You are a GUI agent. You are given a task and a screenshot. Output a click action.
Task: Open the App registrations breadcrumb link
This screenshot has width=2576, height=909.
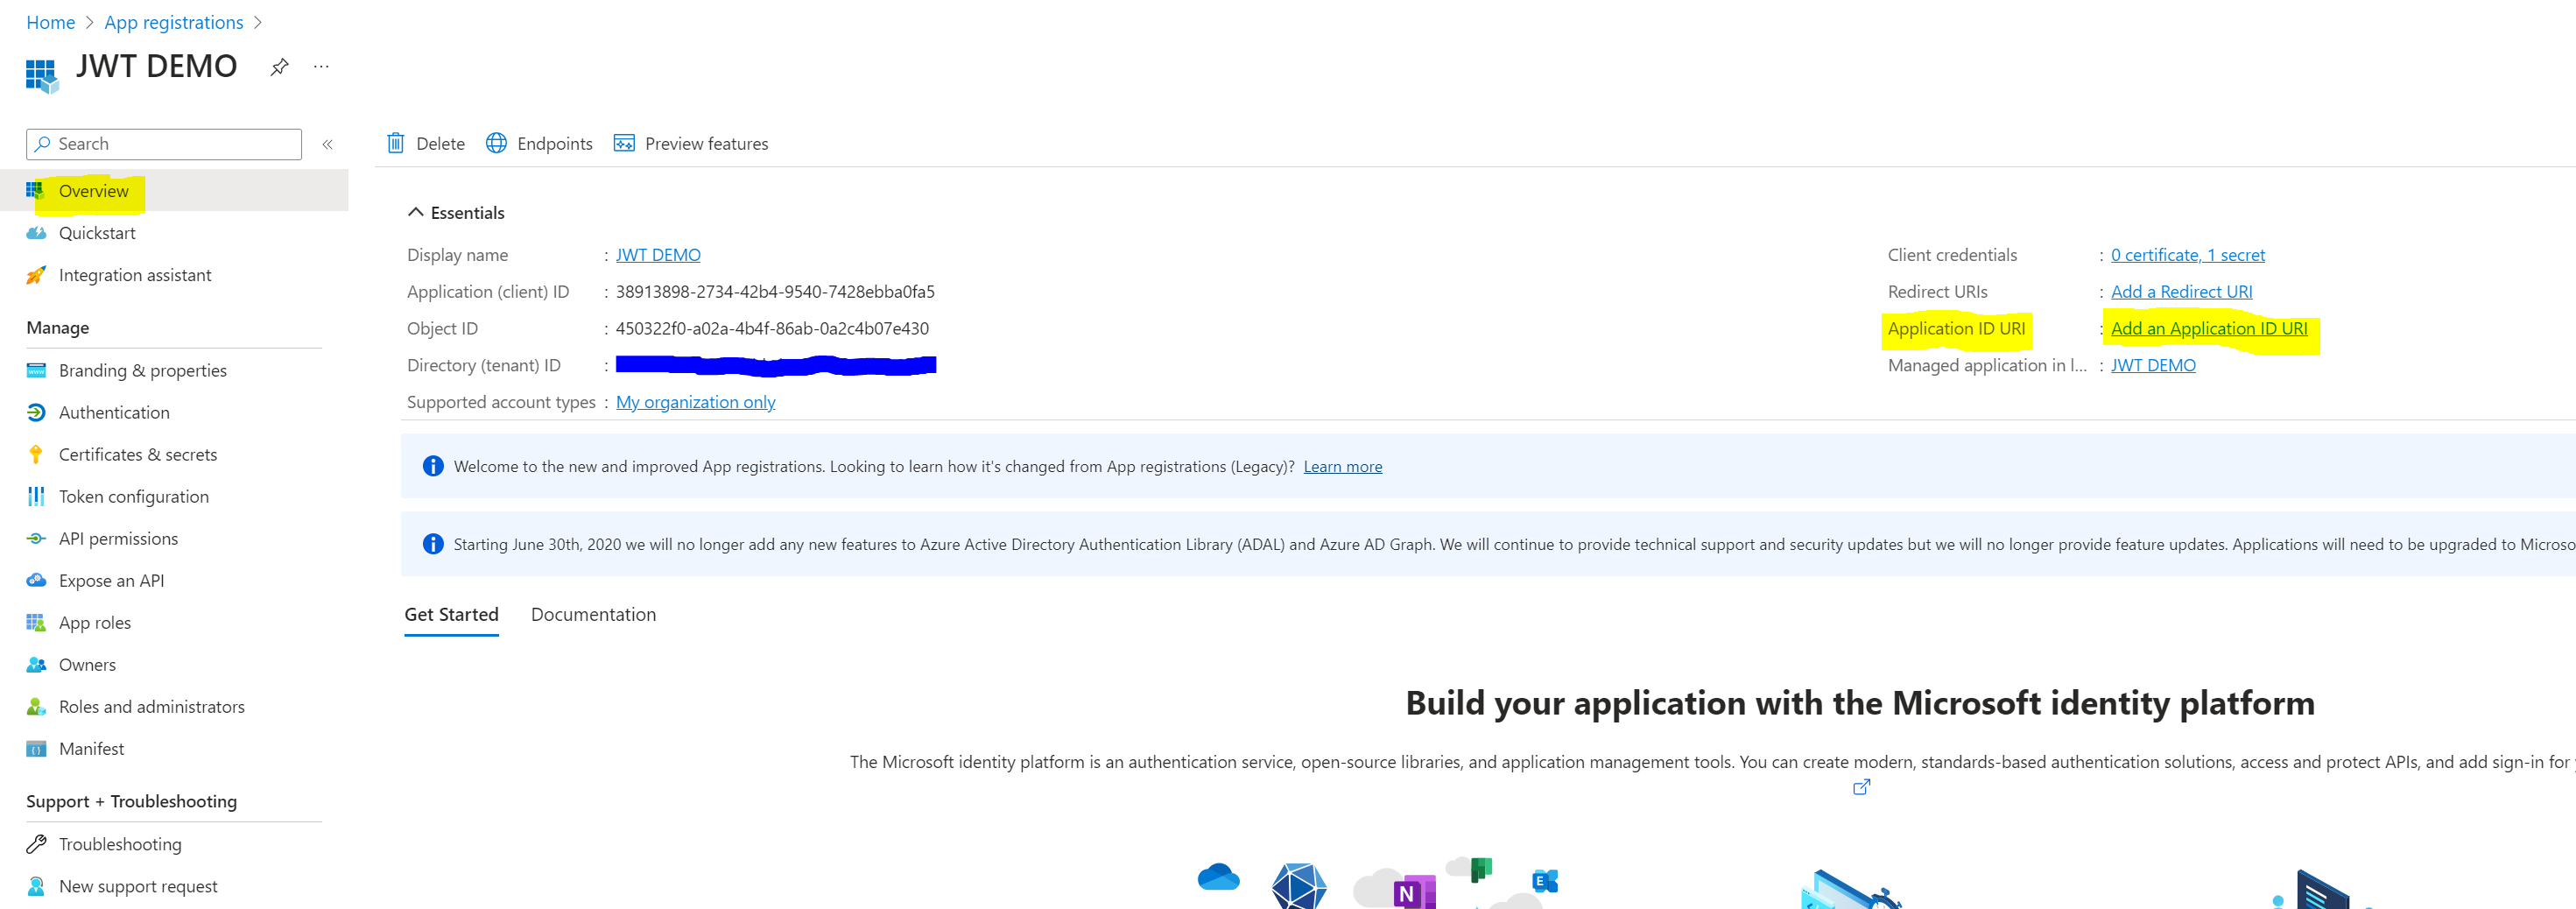[173, 22]
